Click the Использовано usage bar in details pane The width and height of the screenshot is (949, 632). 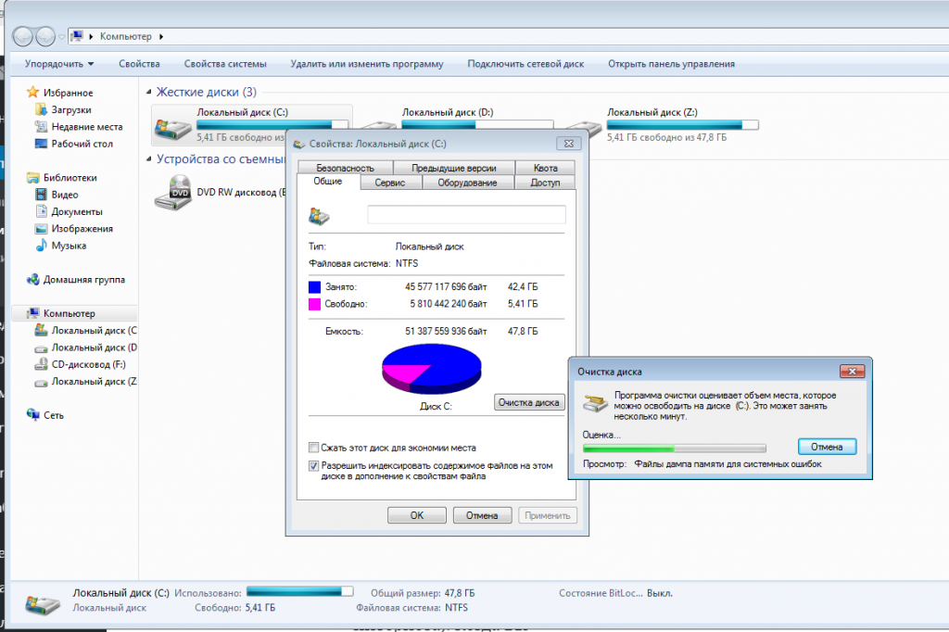pos(299,591)
